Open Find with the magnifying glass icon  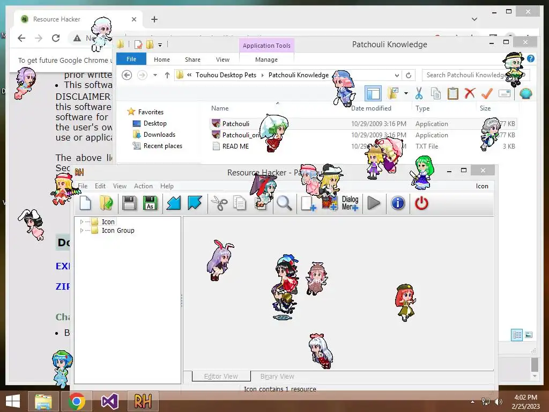point(284,203)
